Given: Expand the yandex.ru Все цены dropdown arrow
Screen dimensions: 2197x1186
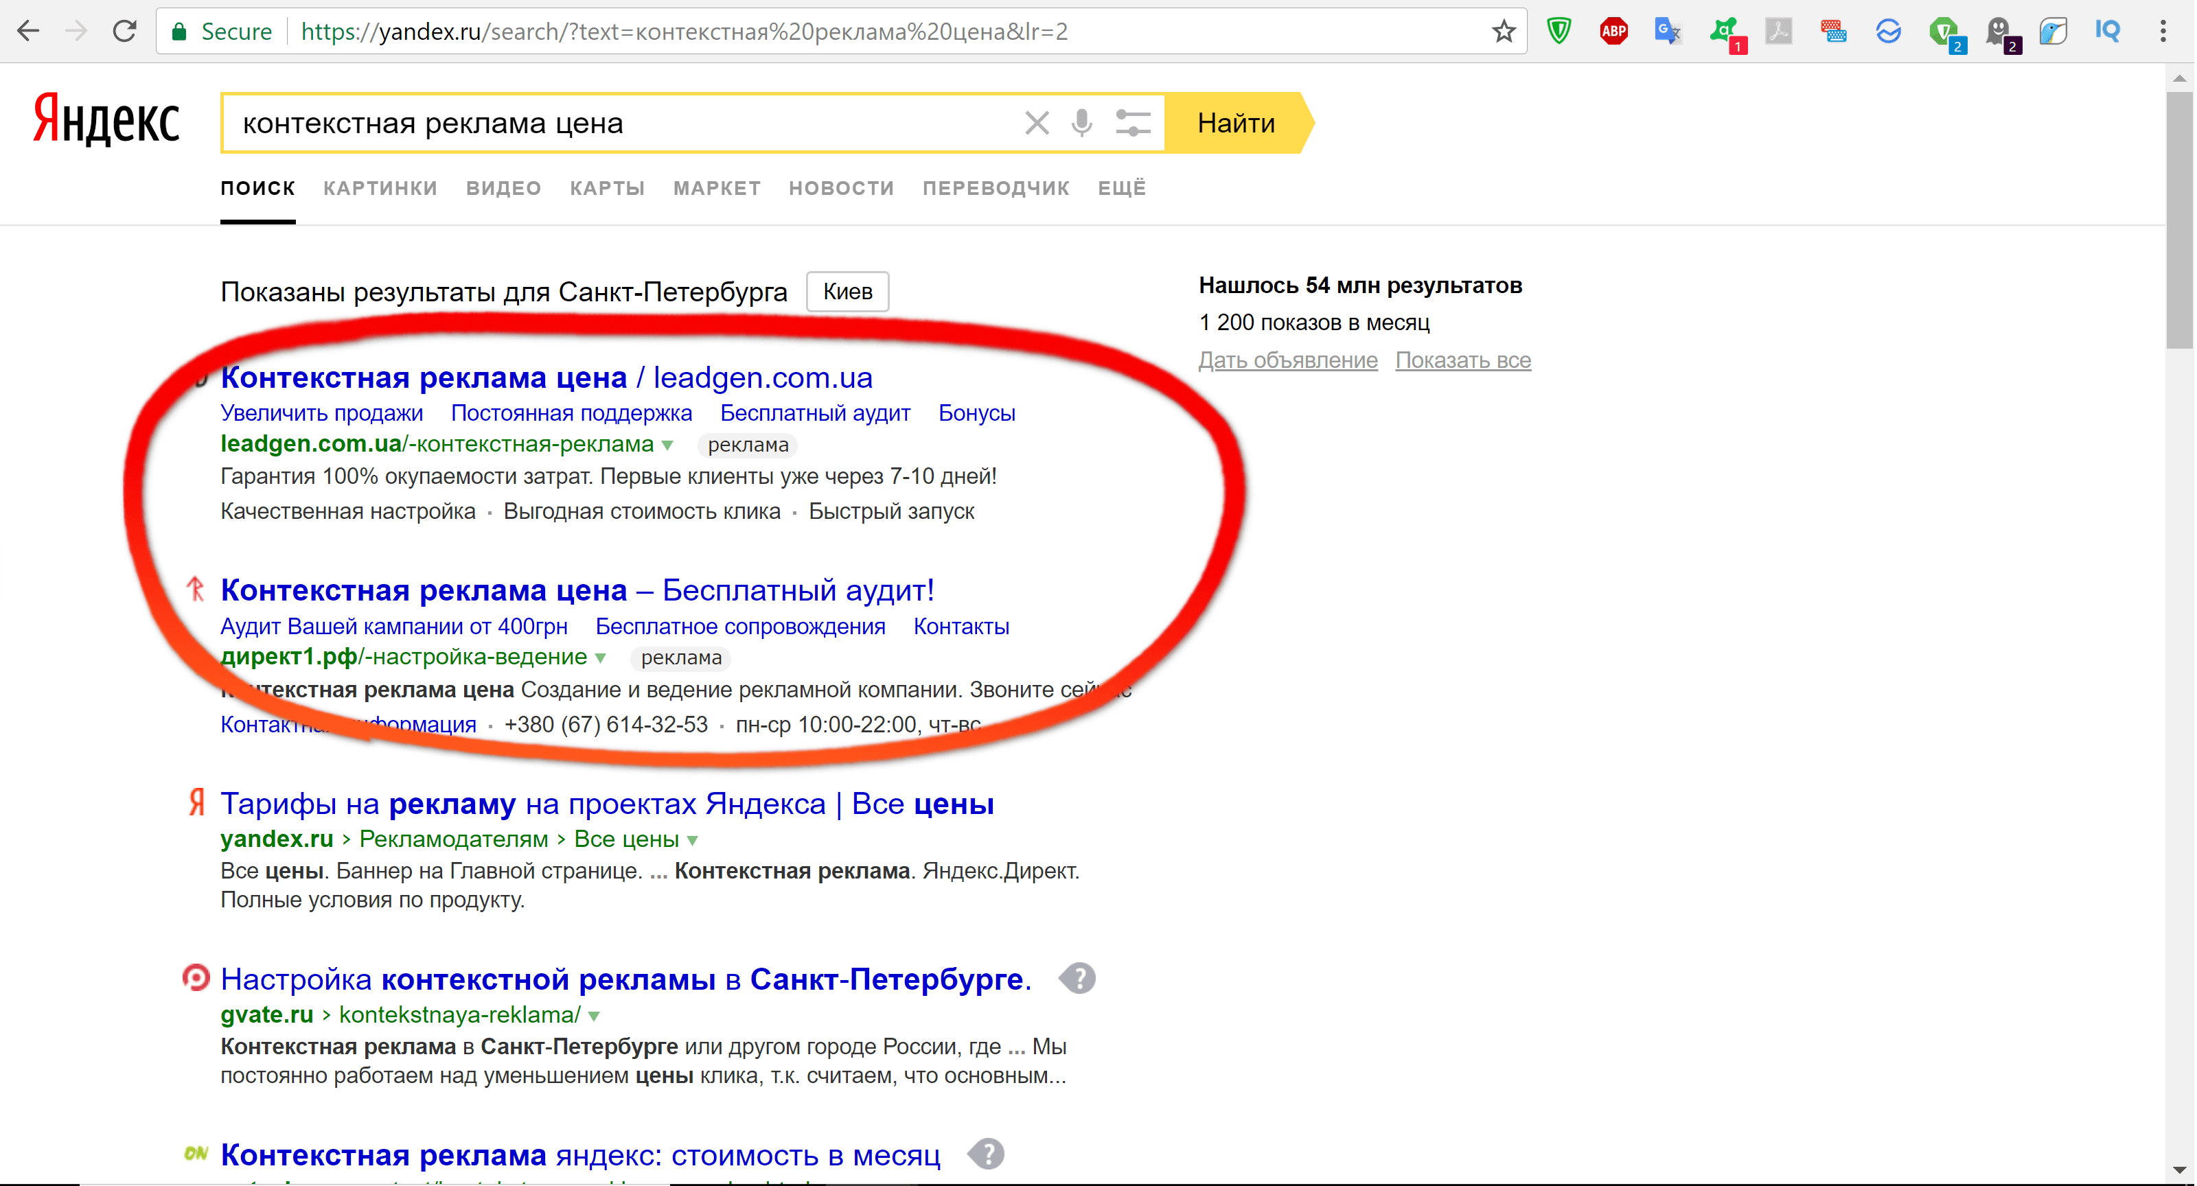Looking at the screenshot, I should [693, 841].
